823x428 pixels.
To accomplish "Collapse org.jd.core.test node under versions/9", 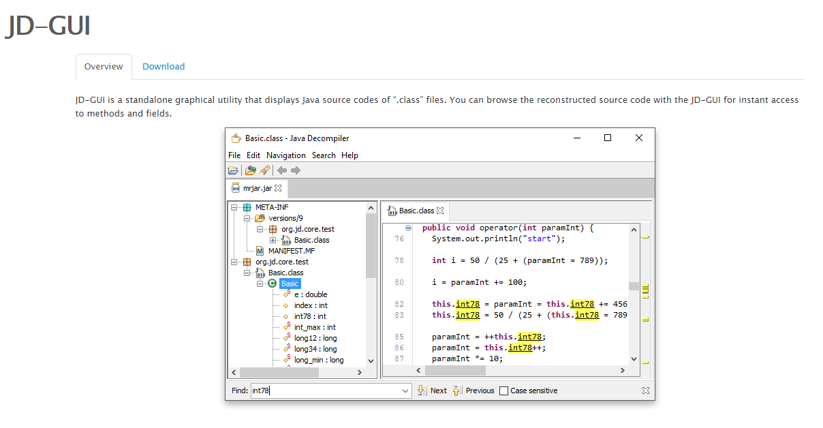I will pyautogui.click(x=260, y=229).
